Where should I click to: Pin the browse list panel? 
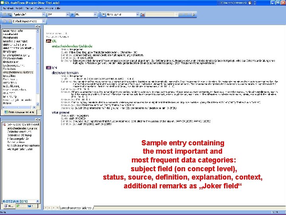coord(36,27)
